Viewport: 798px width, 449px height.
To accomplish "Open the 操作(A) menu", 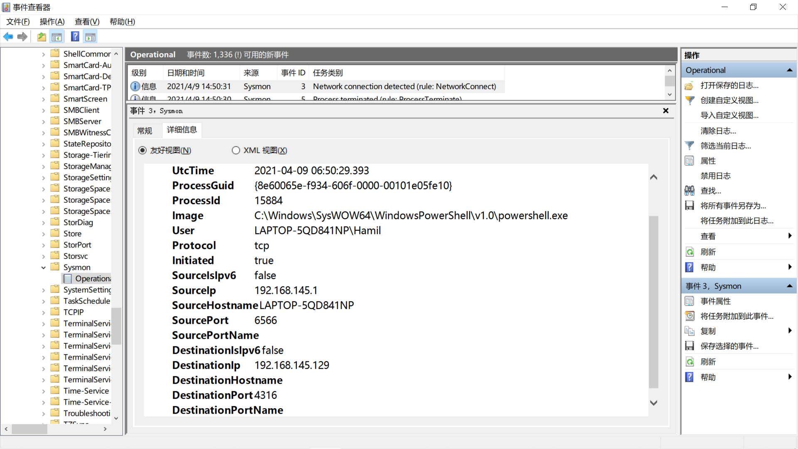I will (52, 22).
